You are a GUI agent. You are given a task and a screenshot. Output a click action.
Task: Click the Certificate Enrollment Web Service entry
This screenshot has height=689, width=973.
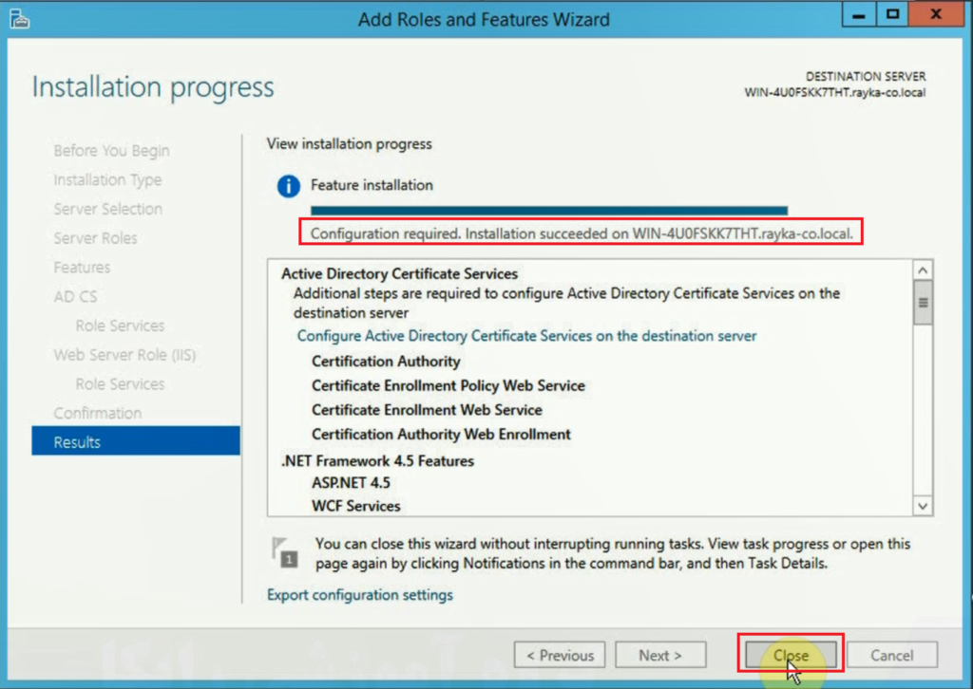coord(427,410)
